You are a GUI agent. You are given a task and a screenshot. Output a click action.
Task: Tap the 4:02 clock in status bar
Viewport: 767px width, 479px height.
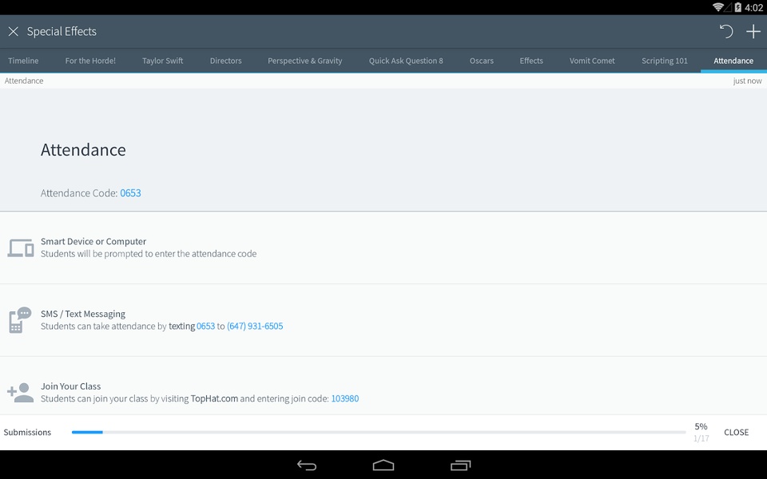click(753, 7)
